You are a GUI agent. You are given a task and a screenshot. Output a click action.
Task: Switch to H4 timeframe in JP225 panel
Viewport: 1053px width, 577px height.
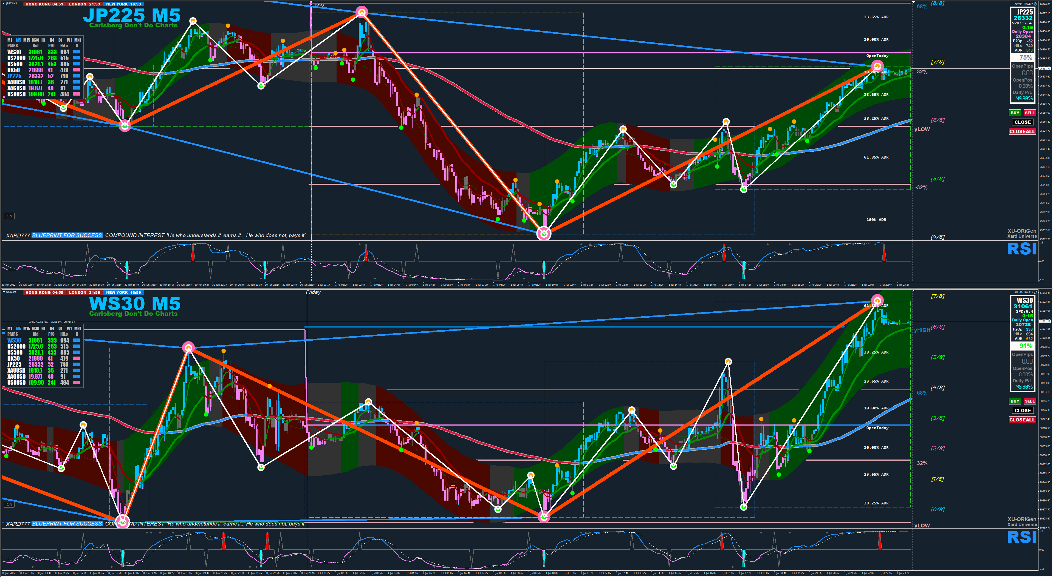52,40
